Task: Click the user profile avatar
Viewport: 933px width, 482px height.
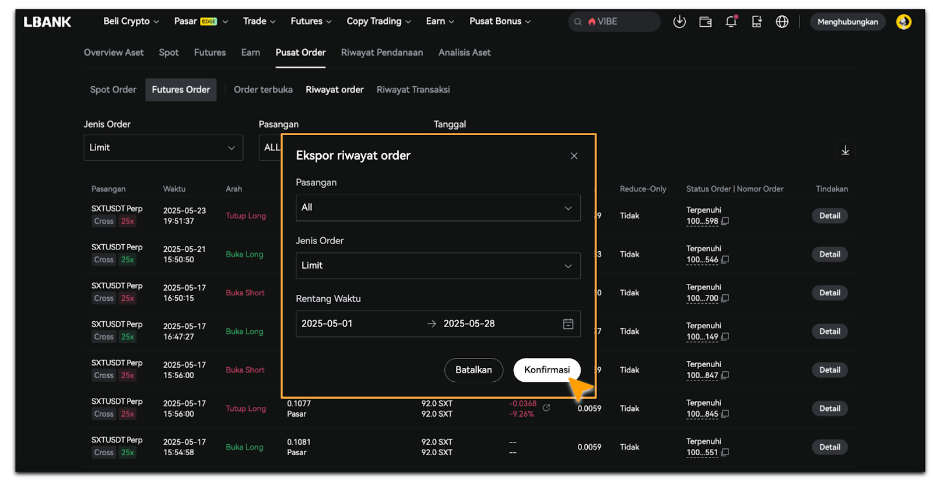Action: (x=903, y=22)
